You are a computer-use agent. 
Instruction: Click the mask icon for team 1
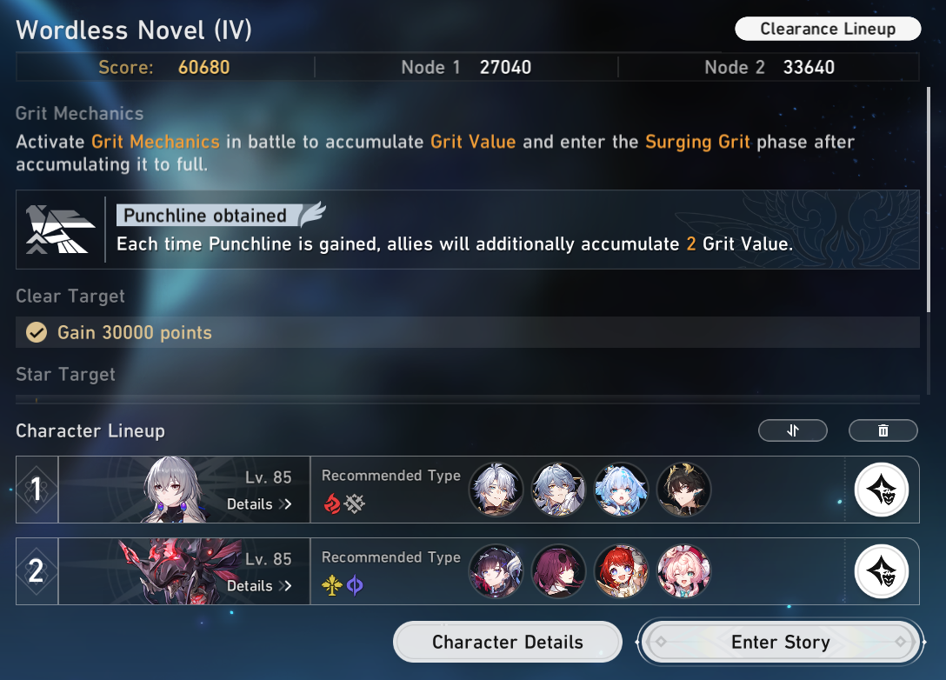point(882,490)
